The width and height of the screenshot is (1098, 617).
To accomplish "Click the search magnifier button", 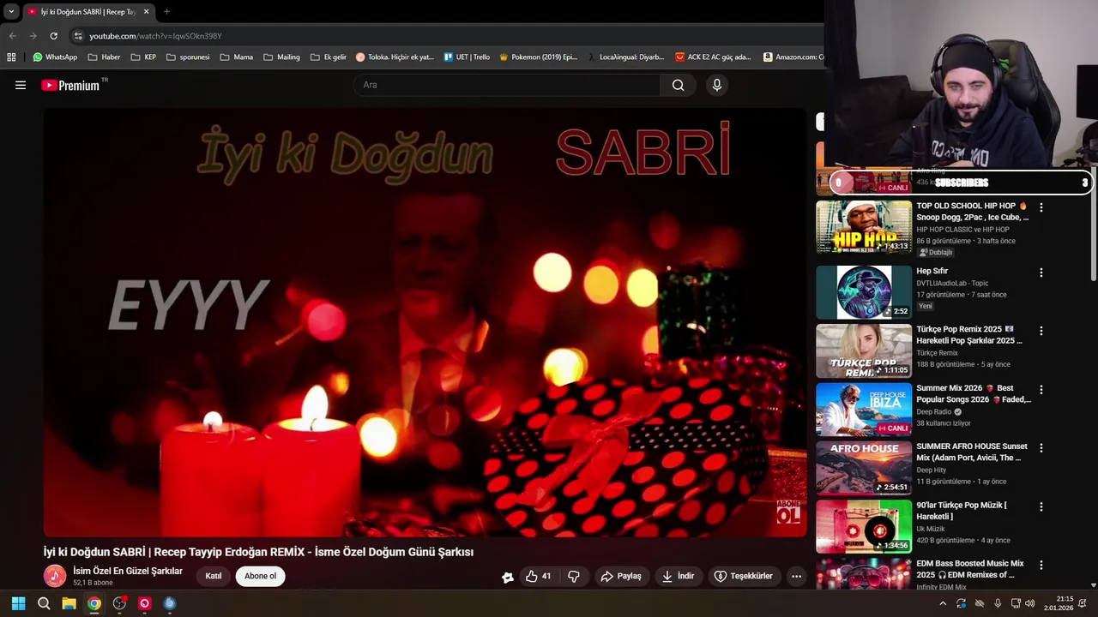I will 678,85.
